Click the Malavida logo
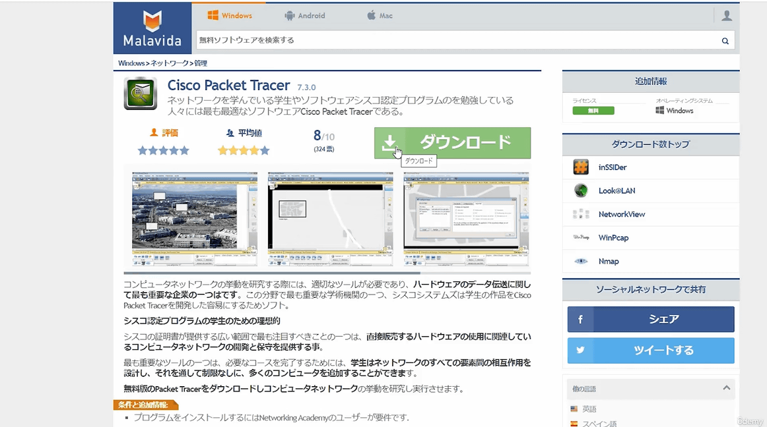Image resolution: width=767 pixels, height=427 pixels. (152, 28)
